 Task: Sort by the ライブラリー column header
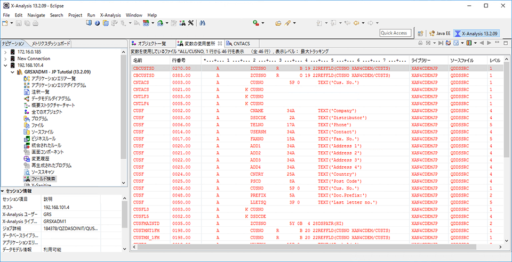(428, 61)
